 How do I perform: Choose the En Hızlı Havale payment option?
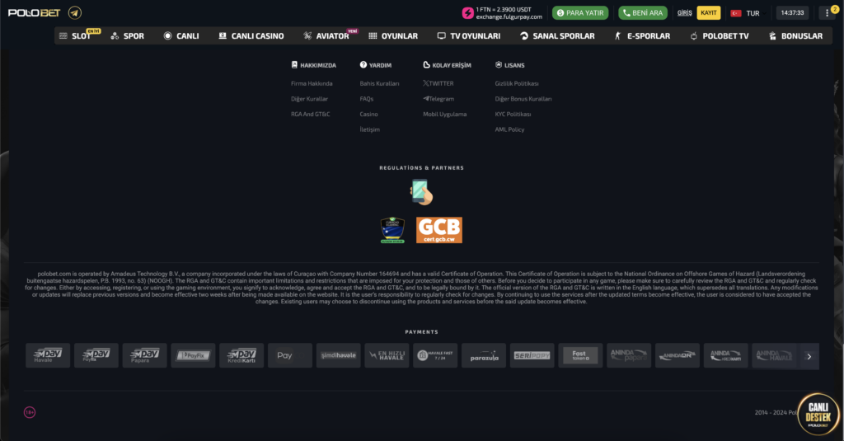coord(387,355)
